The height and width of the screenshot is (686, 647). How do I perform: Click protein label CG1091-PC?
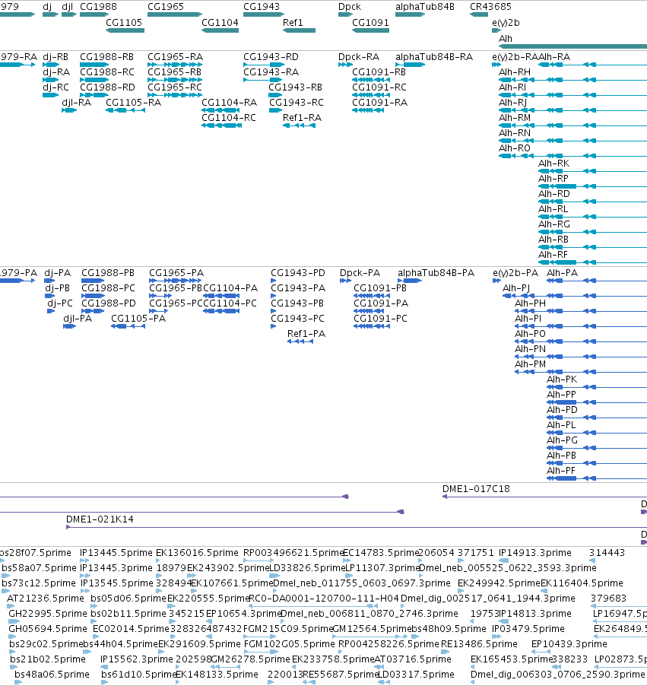381,319
